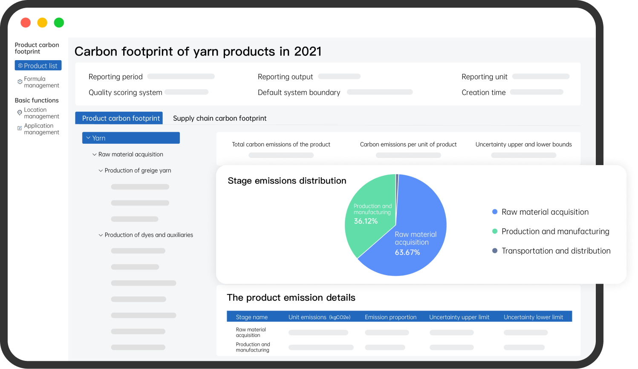Open Formula management in the sidebar
The height and width of the screenshot is (369, 638).
click(x=41, y=82)
